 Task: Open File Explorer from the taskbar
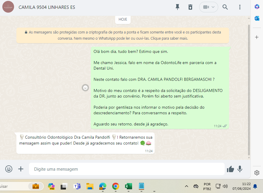click(x=90, y=186)
